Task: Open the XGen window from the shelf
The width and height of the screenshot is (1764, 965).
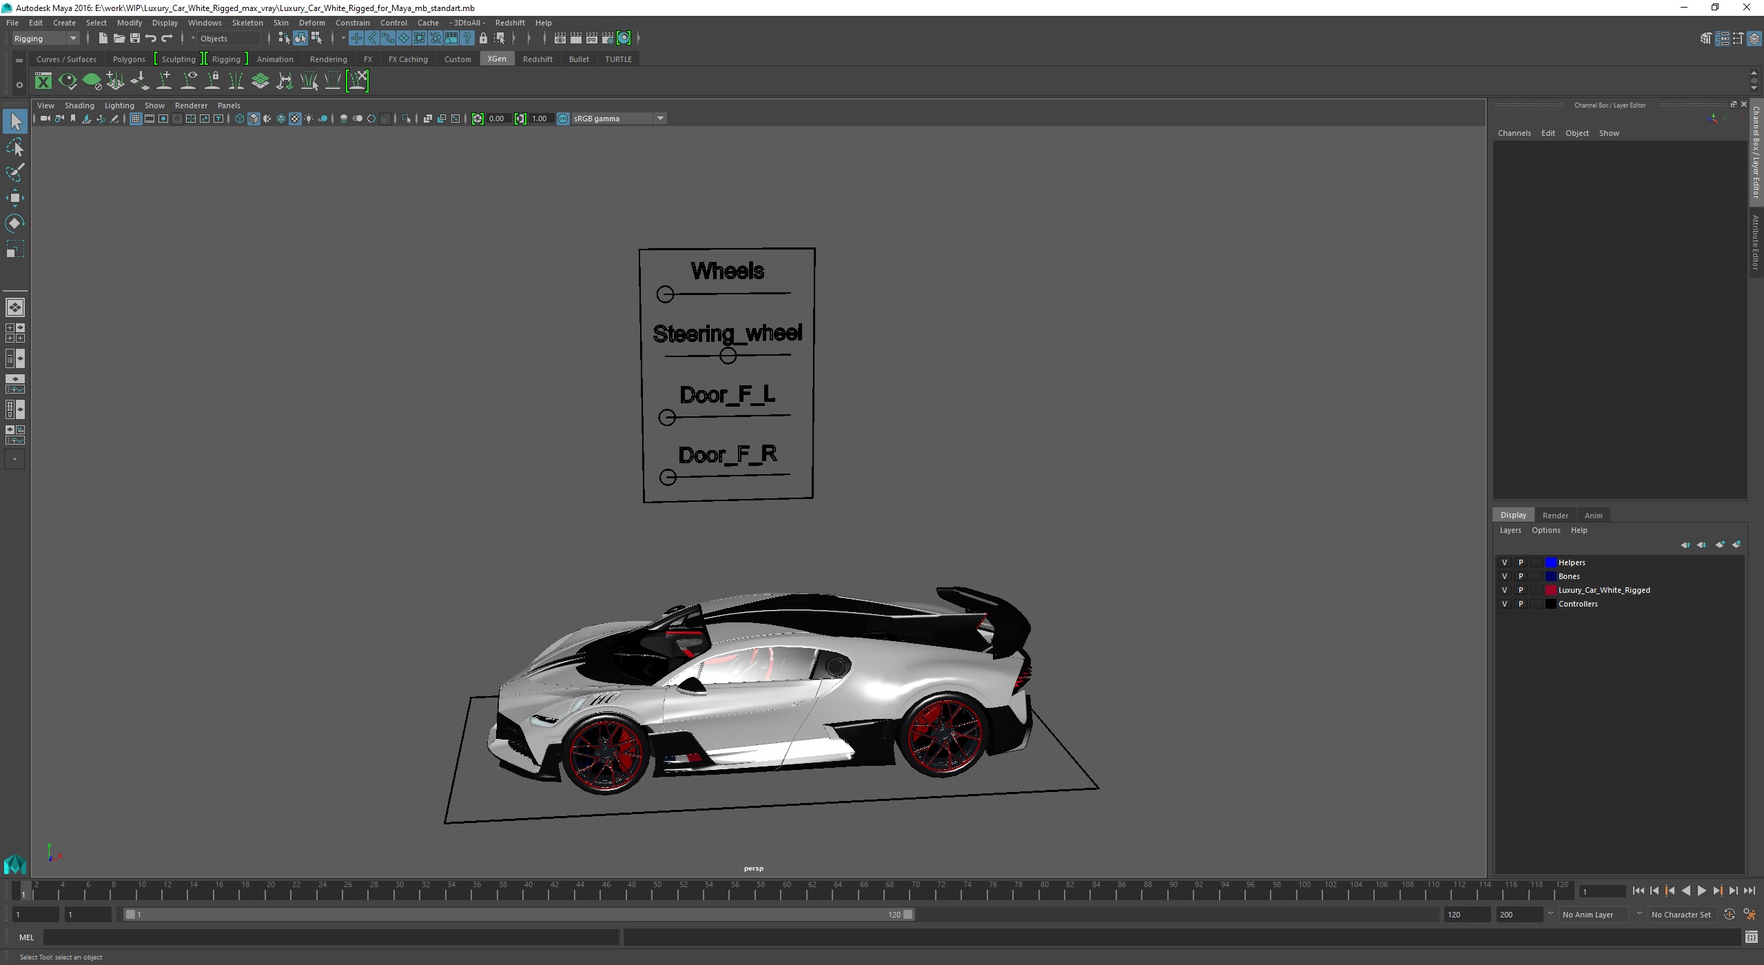Action: (x=43, y=81)
